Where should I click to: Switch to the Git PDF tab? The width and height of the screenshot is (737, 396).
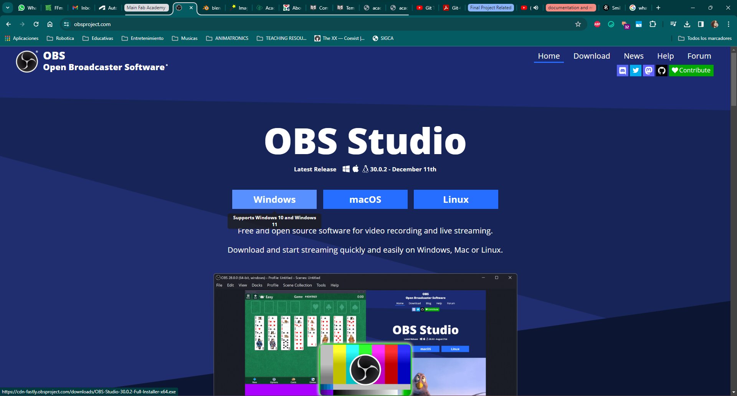tap(452, 8)
